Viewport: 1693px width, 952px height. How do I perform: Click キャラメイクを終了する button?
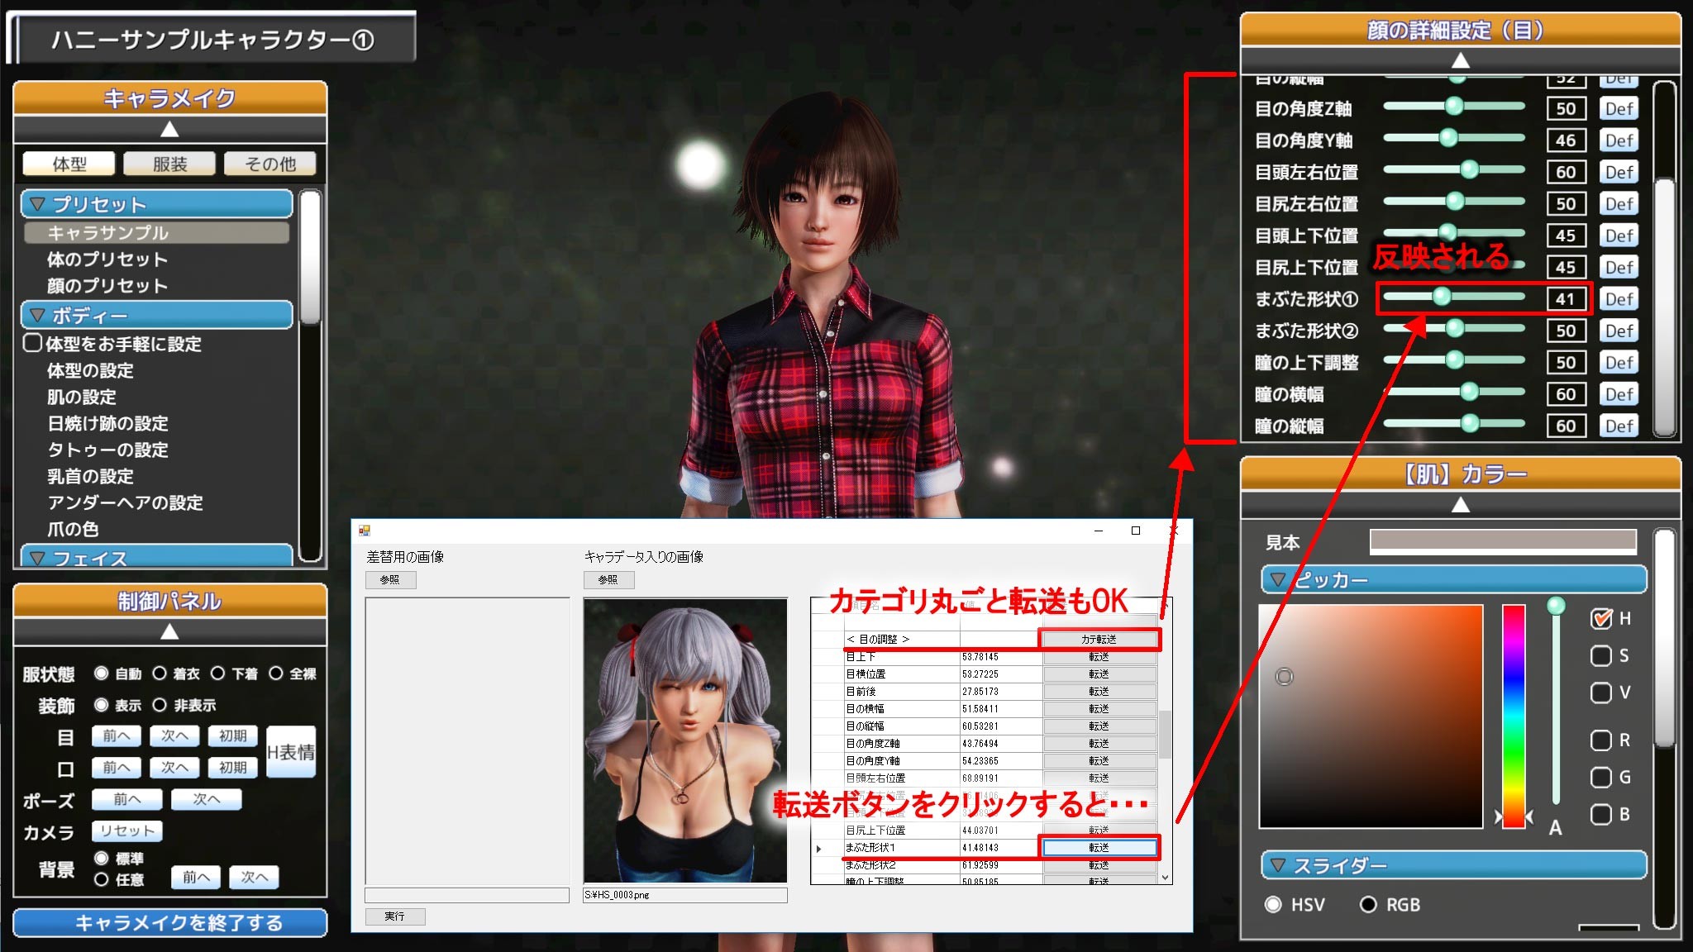click(169, 922)
